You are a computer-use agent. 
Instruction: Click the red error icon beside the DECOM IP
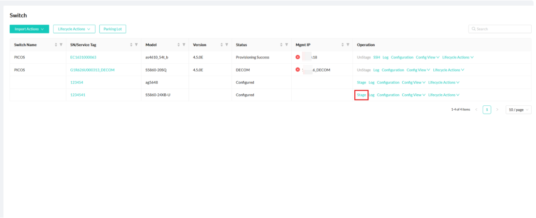[298, 70]
